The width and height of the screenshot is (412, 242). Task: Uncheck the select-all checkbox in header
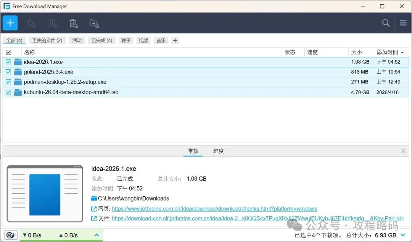point(8,52)
